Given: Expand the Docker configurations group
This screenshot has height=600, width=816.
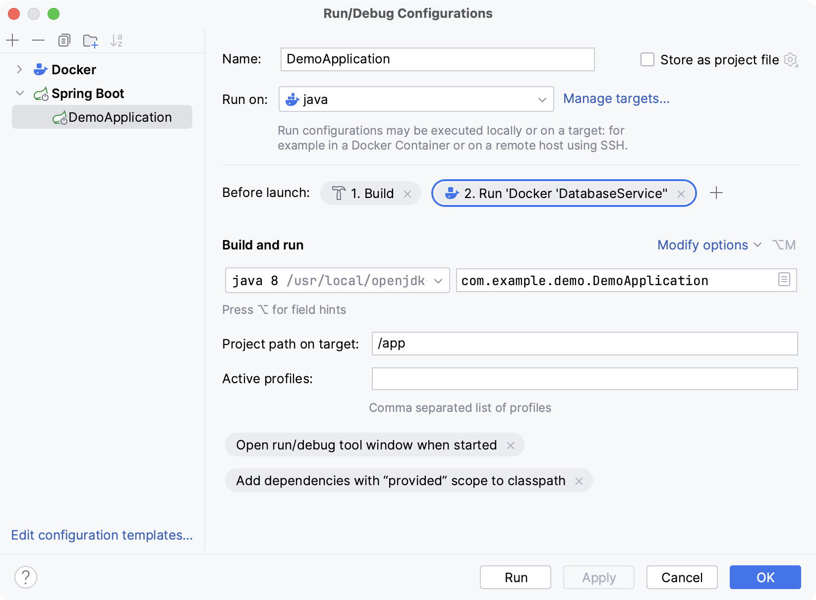Looking at the screenshot, I should [x=19, y=69].
